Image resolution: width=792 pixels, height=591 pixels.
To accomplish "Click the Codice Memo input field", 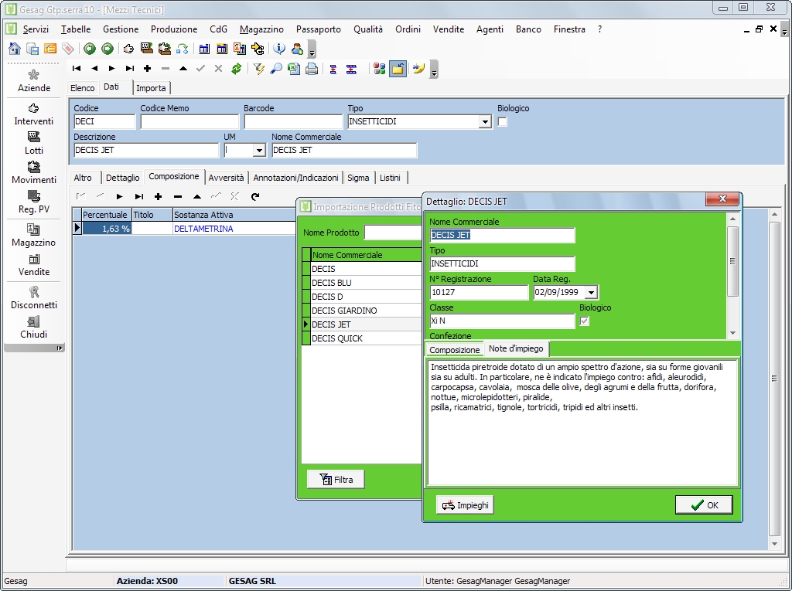I will (x=189, y=121).
